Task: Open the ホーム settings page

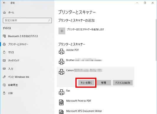Action: 11,12
